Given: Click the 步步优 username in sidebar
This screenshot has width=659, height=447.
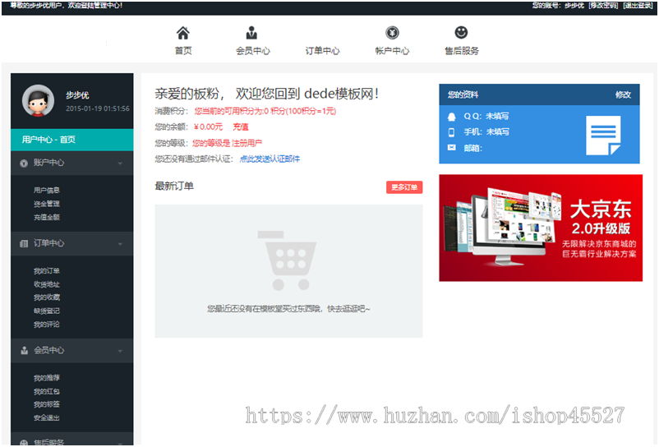Looking at the screenshot, I should (77, 95).
